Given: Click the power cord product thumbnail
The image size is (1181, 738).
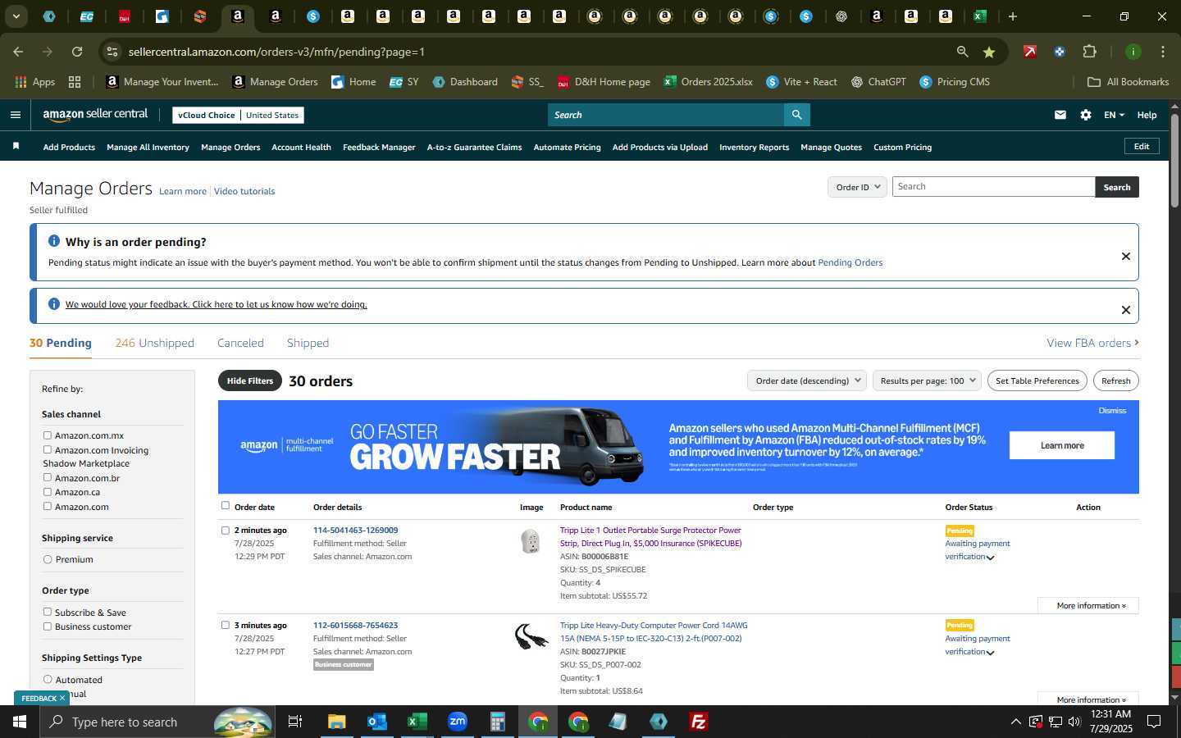Looking at the screenshot, I should [531, 636].
